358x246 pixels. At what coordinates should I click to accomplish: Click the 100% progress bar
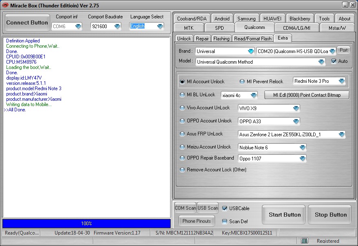tap(86, 224)
